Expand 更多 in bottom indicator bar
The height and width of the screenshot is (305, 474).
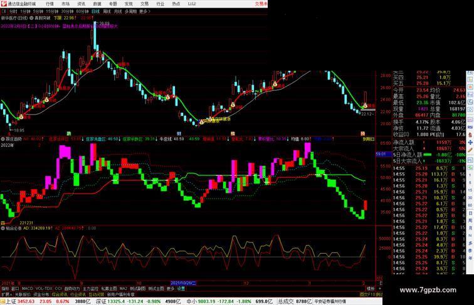(170, 289)
